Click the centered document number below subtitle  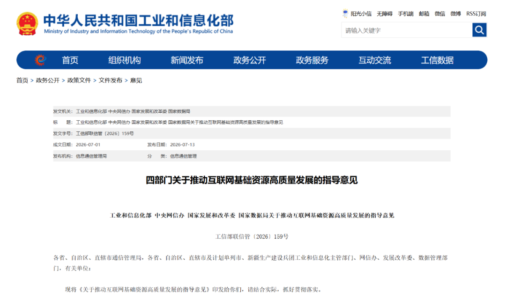(252, 236)
